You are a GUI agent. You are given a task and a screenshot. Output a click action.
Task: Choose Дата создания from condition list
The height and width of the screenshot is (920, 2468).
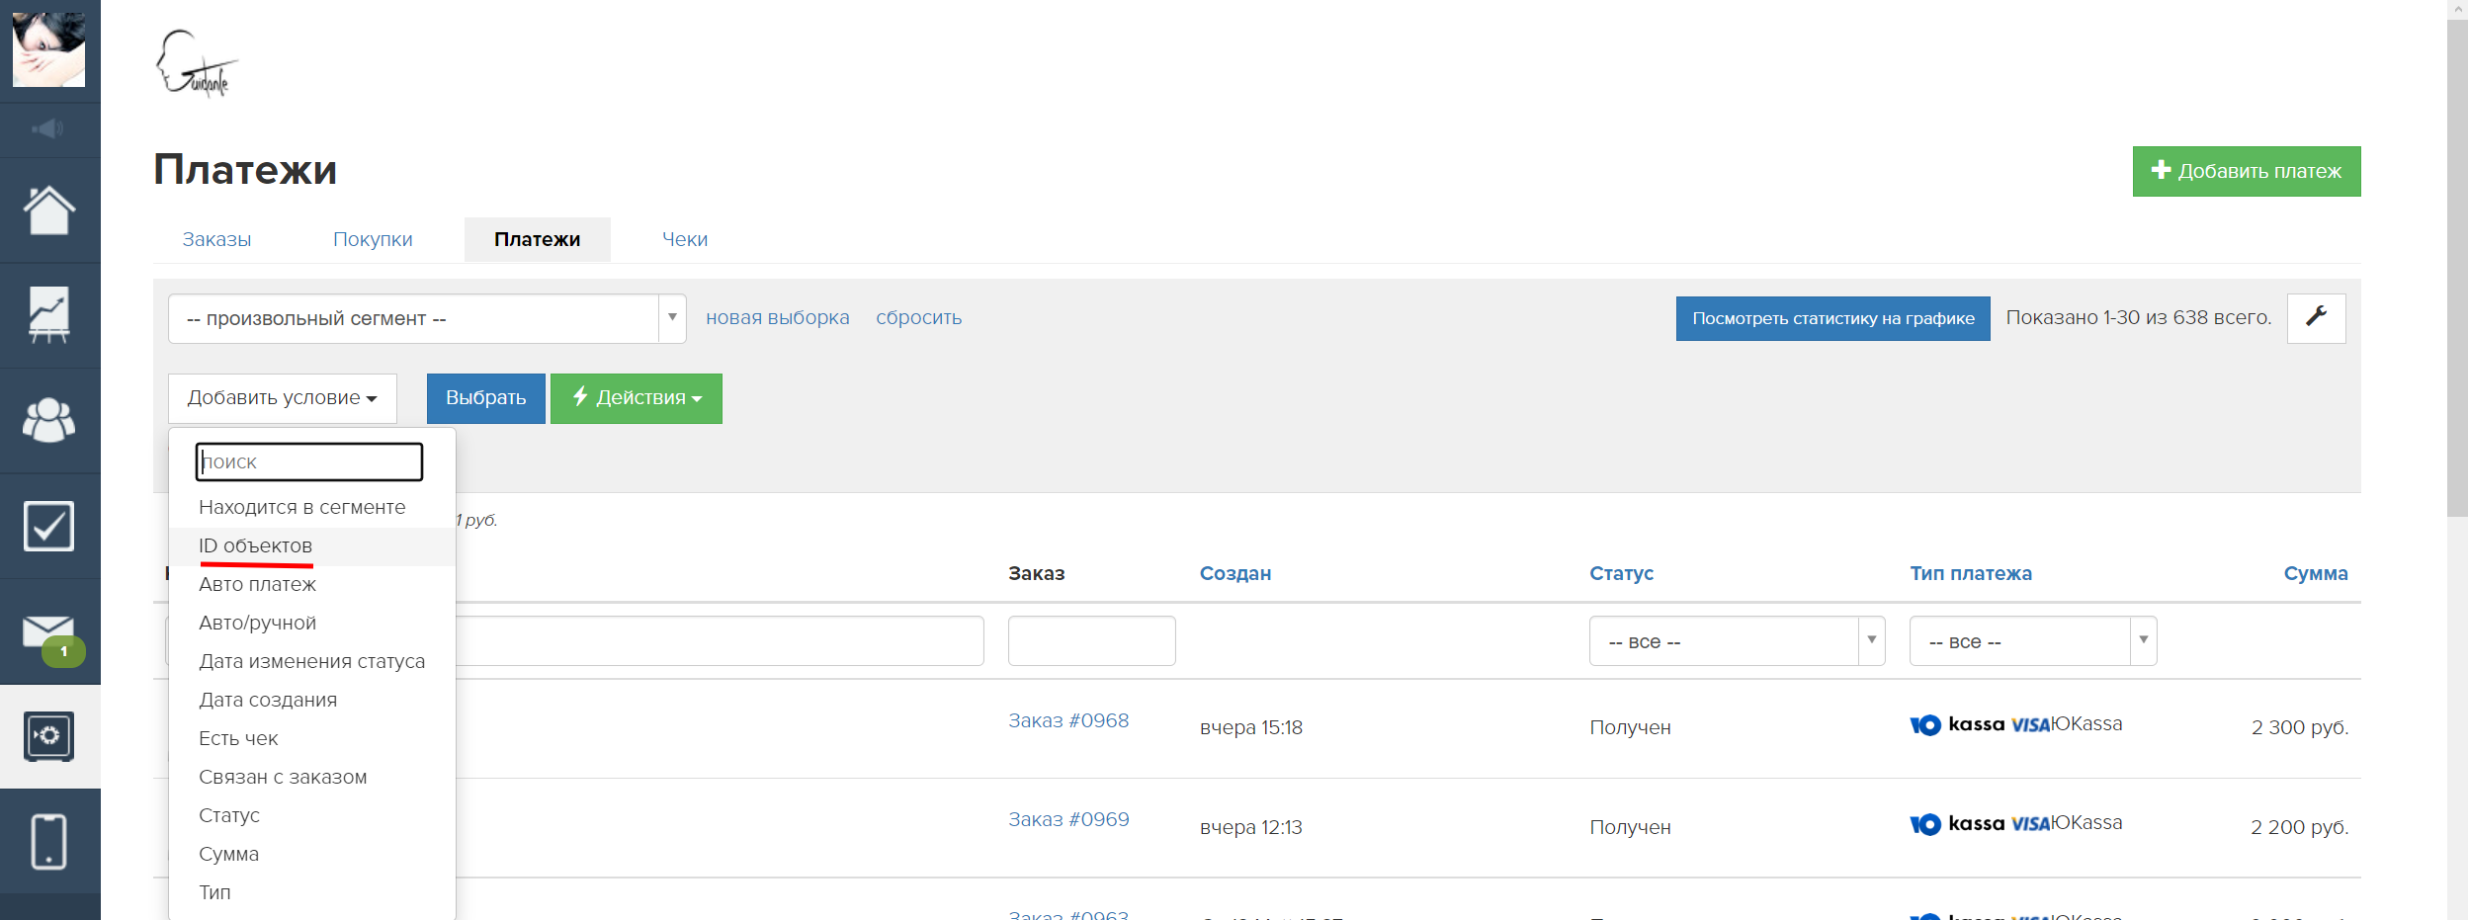pyautogui.click(x=268, y=701)
